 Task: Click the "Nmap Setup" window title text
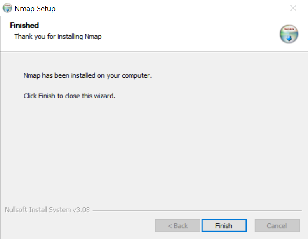(35, 9)
